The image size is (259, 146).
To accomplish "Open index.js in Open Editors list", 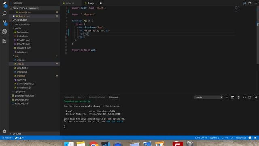I will pos(34,13).
